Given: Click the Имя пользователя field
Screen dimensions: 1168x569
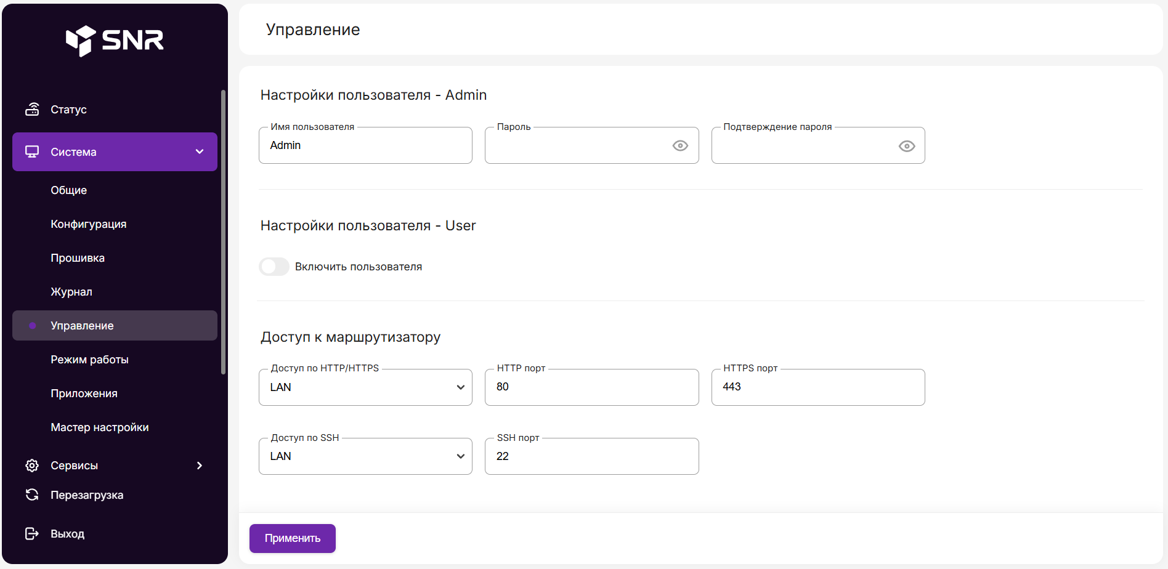Looking at the screenshot, I should [365, 145].
